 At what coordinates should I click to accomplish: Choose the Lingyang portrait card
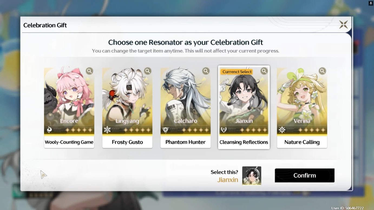127,101
